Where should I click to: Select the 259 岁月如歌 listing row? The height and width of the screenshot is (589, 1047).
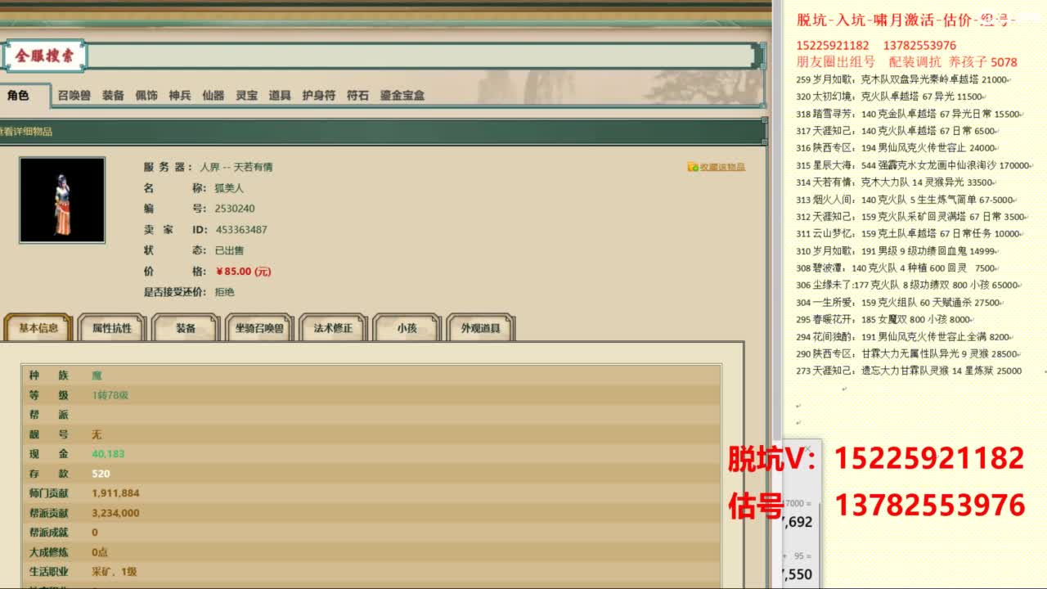(902, 80)
